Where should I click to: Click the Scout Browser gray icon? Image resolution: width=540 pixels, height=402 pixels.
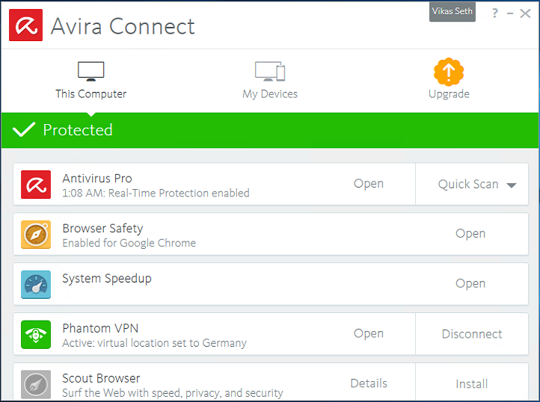tap(36, 384)
